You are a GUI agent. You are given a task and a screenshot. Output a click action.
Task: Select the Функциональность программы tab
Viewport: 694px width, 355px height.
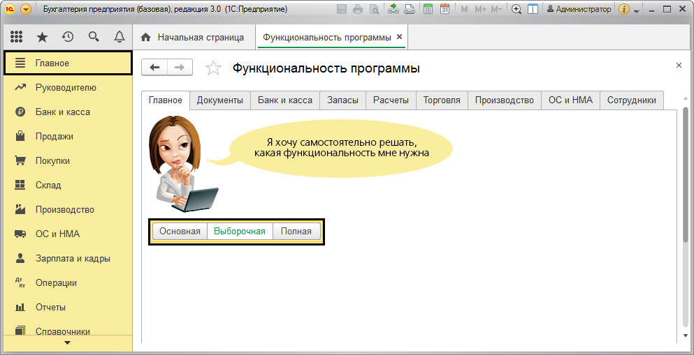coord(327,38)
